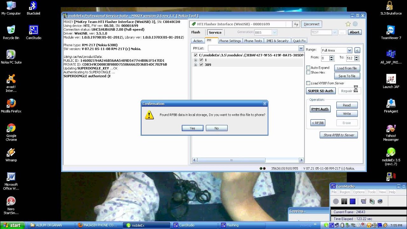Click the To value field
The width and height of the screenshot is (407, 229).
coord(350,58)
